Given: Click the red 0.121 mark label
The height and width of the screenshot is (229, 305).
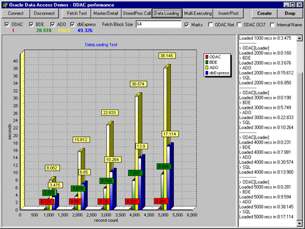Looking at the screenshot, I should 46,202.
